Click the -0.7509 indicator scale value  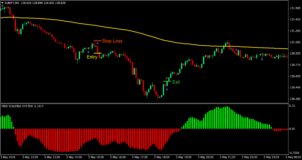pos(294,153)
